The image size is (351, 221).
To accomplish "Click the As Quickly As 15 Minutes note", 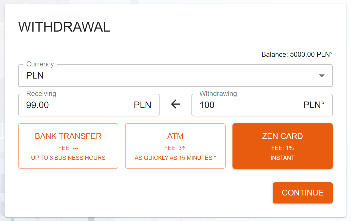I will pos(175,158).
